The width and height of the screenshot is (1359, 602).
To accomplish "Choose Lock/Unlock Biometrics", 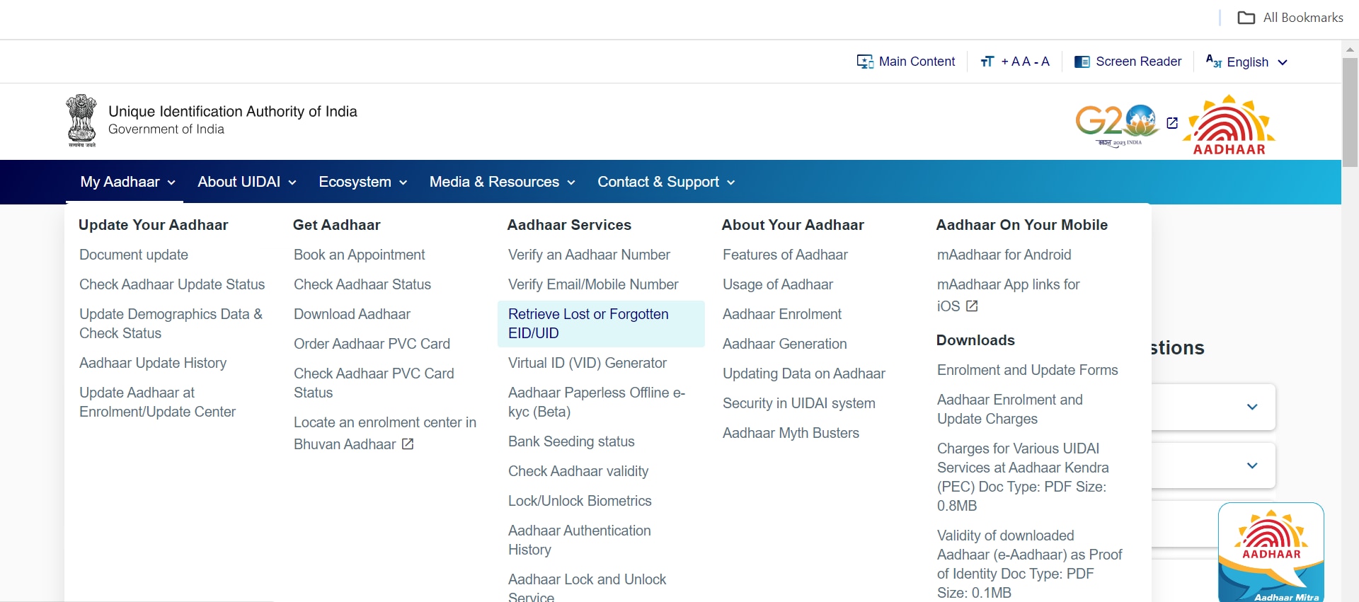I will click(x=580, y=501).
